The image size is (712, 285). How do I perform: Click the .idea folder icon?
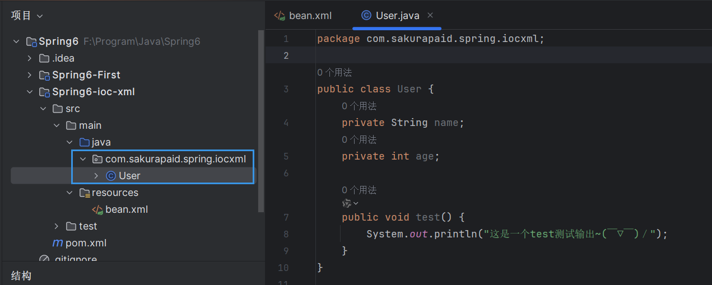(44, 58)
